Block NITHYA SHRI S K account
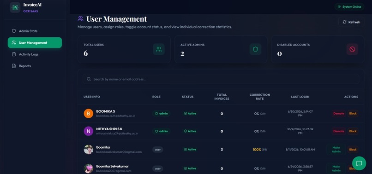Image resolution: width=372 pixels, height=174 pixels. point(353,131)
